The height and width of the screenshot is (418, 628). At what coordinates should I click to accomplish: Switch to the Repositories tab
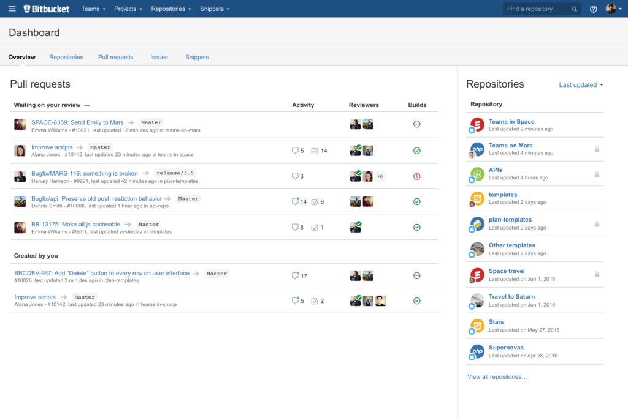(66, 57)
